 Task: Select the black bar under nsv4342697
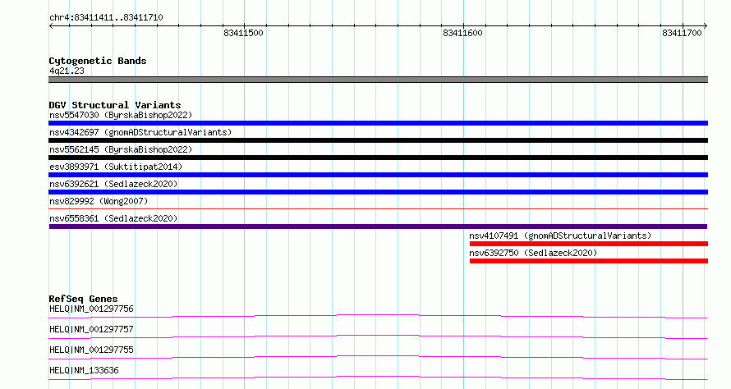tap(378, 140)
